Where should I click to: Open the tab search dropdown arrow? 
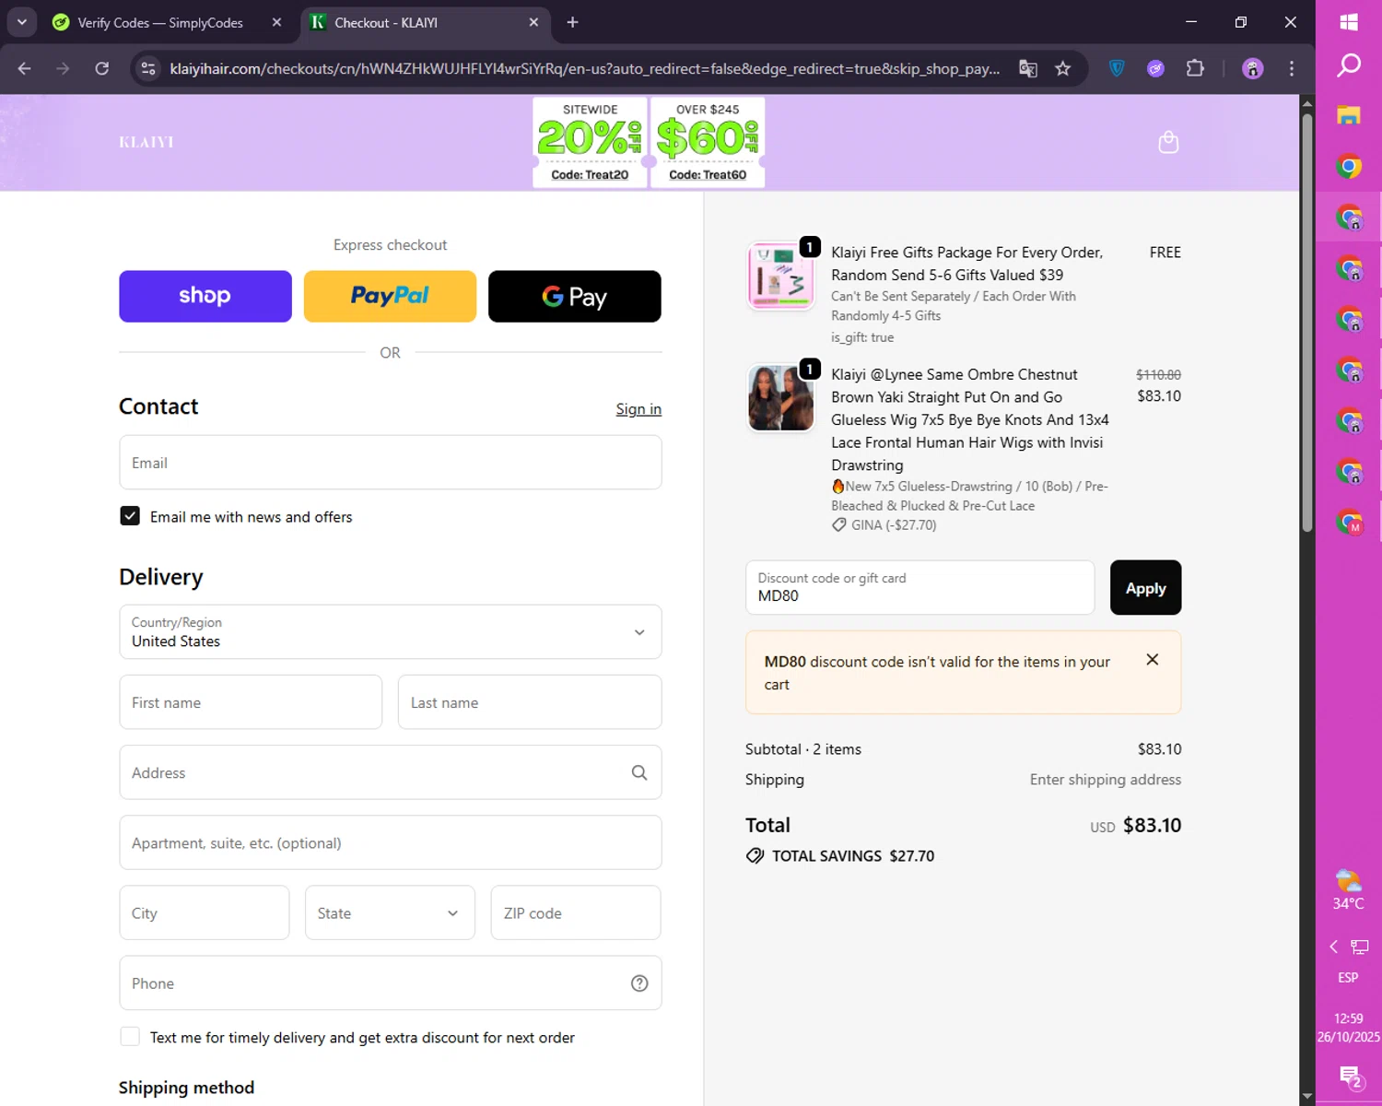tap(22, 22)
